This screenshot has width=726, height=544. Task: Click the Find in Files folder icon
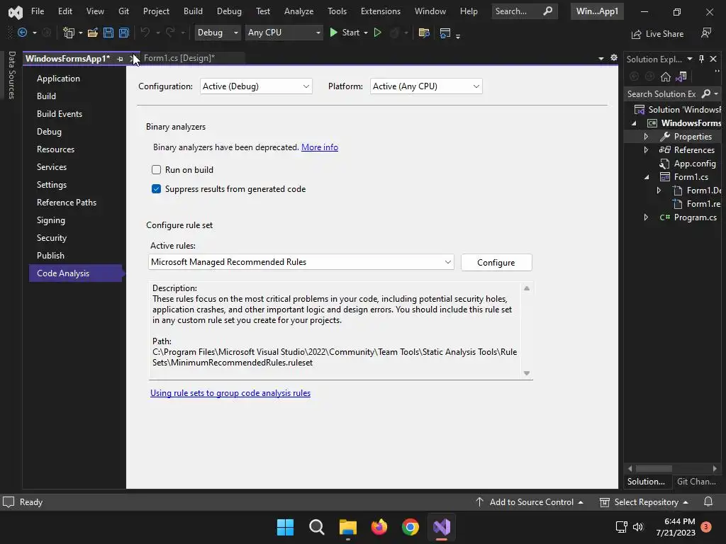[x=424, y=33]
